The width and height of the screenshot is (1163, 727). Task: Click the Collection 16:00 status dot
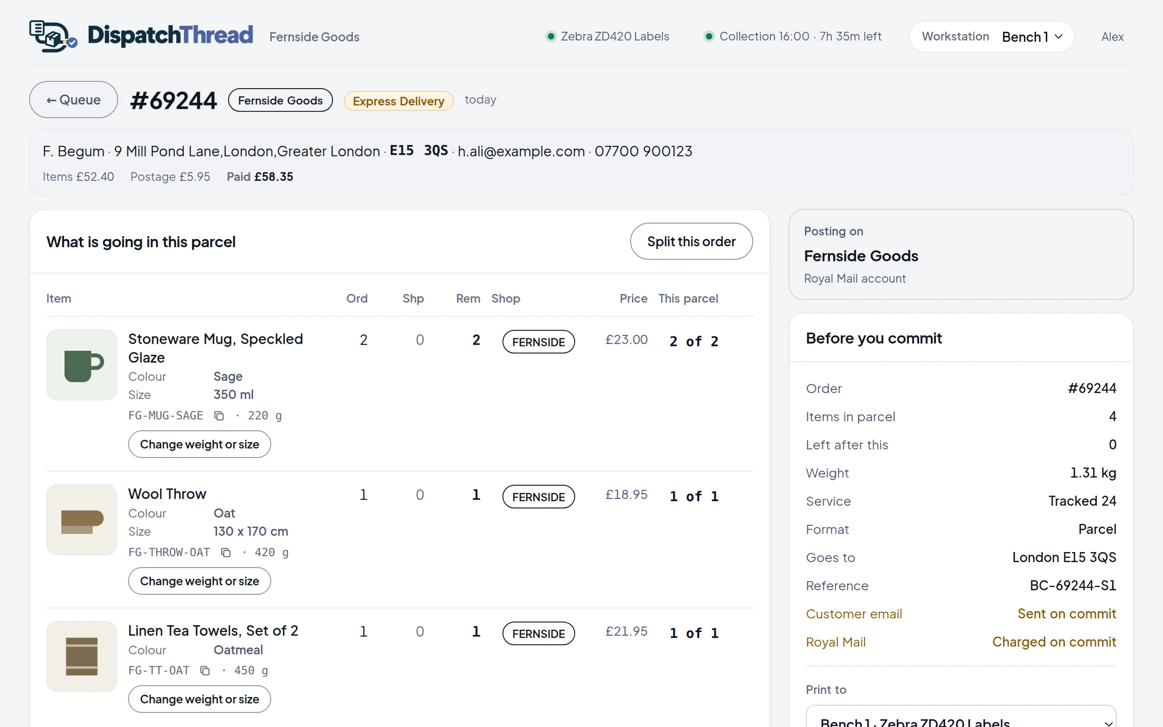(708, 36)
